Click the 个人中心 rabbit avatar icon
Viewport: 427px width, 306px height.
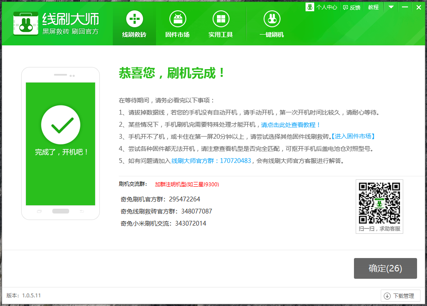coord(310,7)
